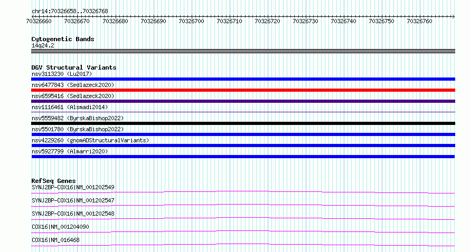Select purple bar of nsv6595416 variant
Screen dimensions: 470x252
click(243, 101)
